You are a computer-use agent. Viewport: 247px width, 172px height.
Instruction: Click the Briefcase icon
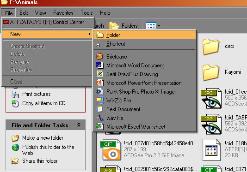pyautogui.click(x=99, y=56)
